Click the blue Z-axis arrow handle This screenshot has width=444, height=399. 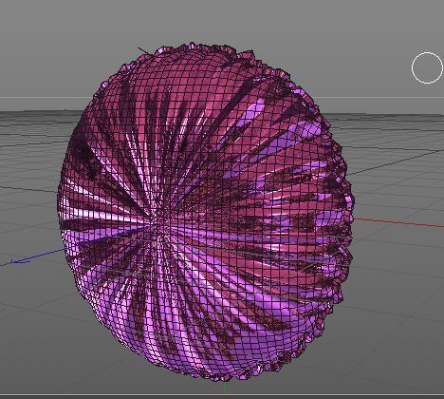(20, 261)
